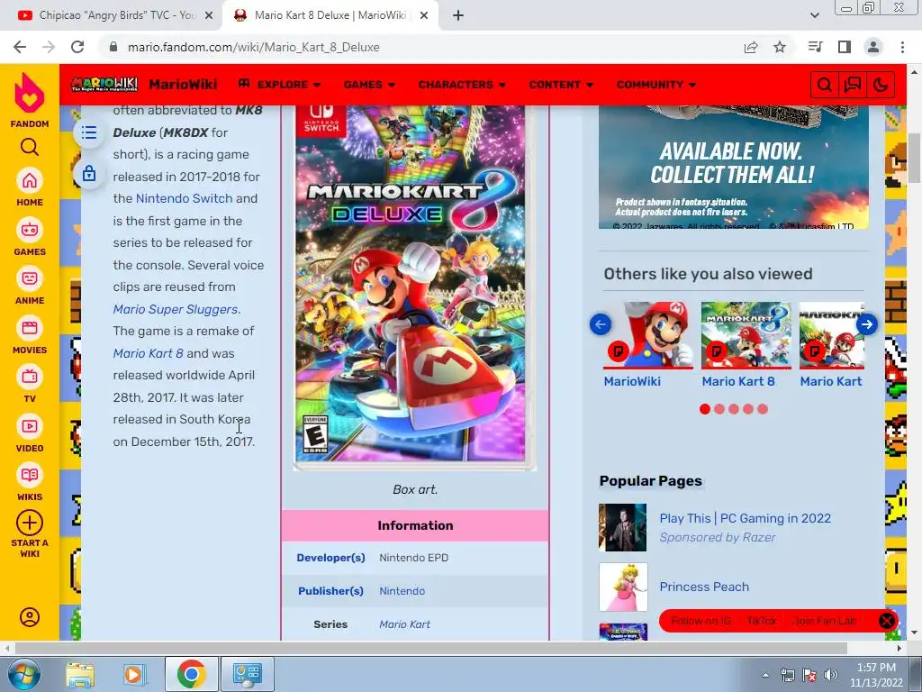Image resolution: width=922 pixels, height=692 pixels.
Task: Open Fandom sidebar search icon
Action: (30, 147)
